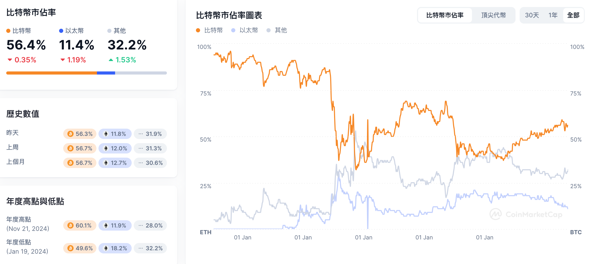Click the ellipsis icon next to 31.9%

[x=140, y=134]
